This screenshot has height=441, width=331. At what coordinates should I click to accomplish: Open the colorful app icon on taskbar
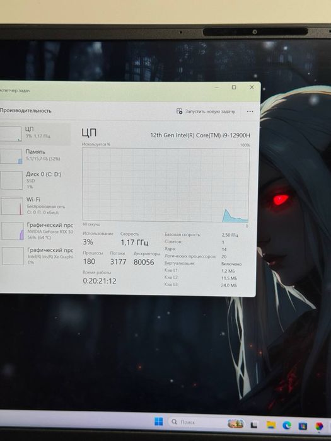319,427
